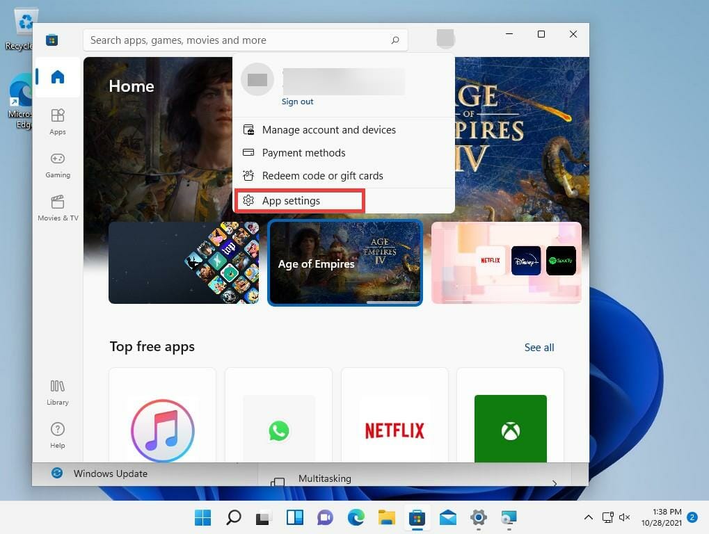
Task: Select Manage account and devices
Action: pyautogui.click(x=344, y=130)
